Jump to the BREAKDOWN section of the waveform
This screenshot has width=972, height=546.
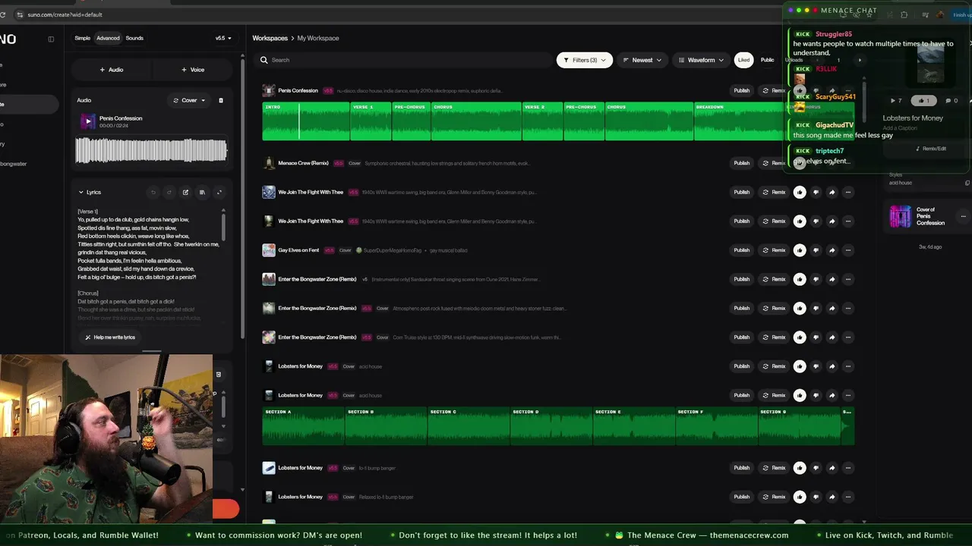pyautogui.click(x=738, y=121)
